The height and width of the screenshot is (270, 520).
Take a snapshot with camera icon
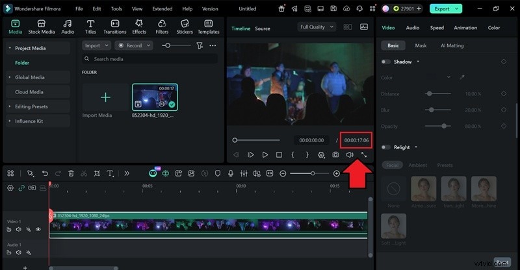335,154
